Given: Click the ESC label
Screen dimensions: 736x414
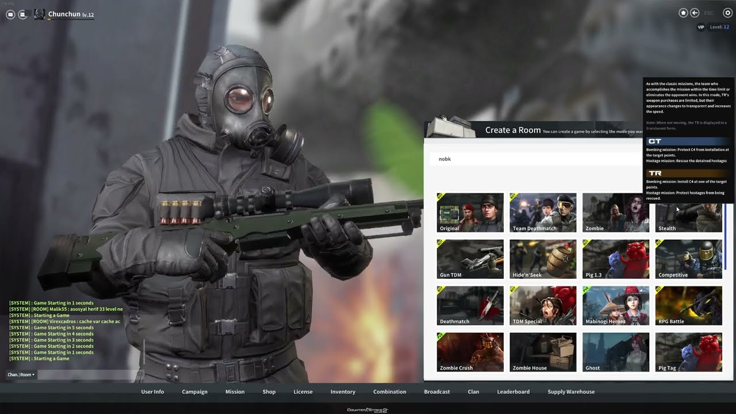Looking at the screenshot, I should (x=708, y=13).
